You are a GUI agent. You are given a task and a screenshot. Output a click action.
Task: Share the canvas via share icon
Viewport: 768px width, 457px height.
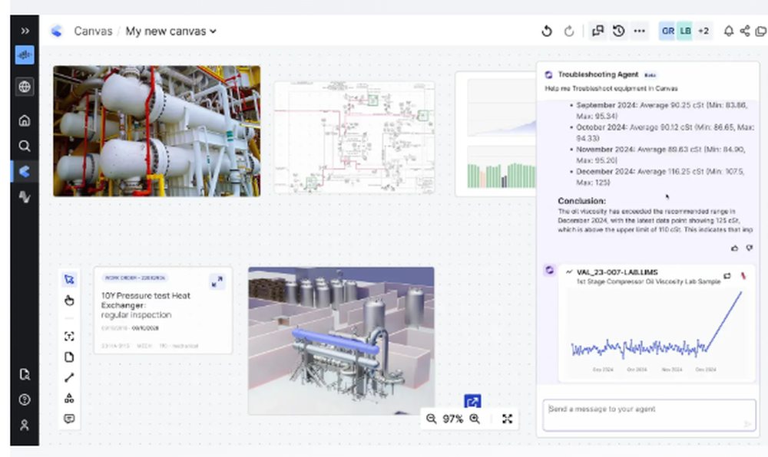[x=745, y=31]
